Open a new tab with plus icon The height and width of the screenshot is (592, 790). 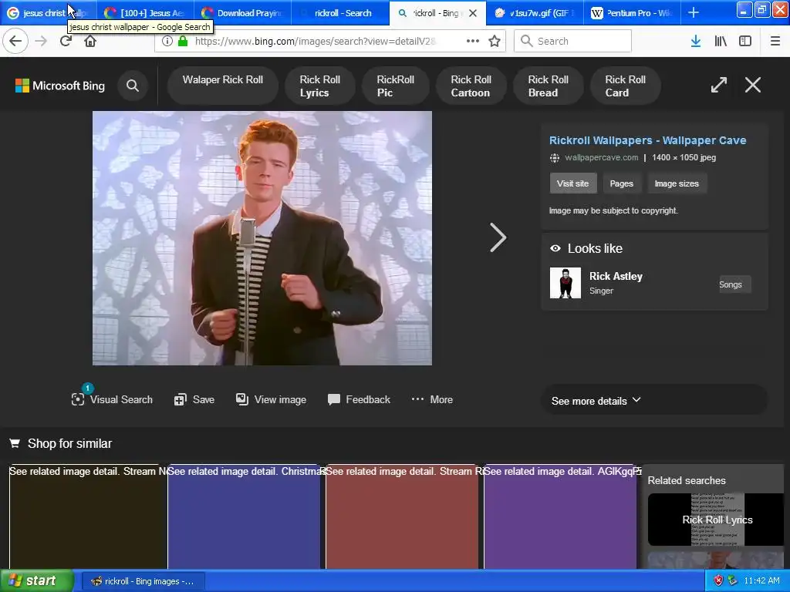(x=694, y=12)
